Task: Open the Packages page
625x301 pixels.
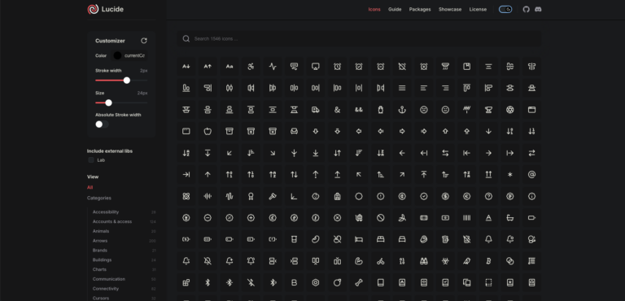Action: pyautogui.click(x=420, y=9)
